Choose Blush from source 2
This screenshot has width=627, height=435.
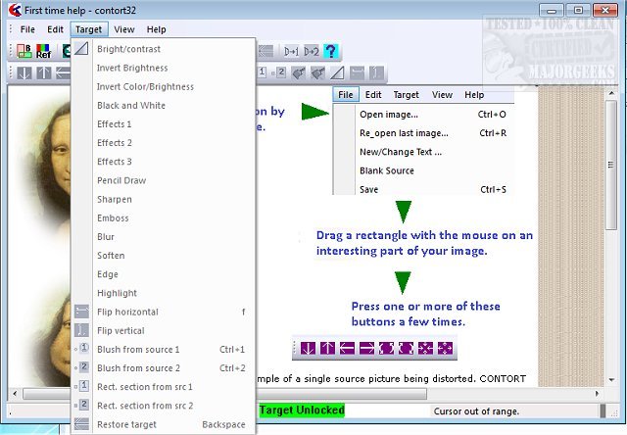[164, 368]
